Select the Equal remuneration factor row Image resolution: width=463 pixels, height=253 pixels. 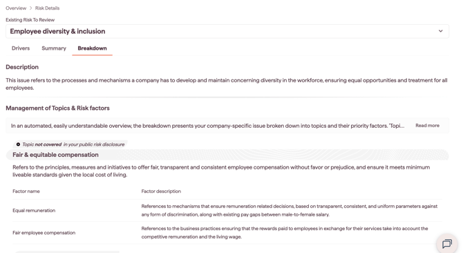[x=227, y=211]
